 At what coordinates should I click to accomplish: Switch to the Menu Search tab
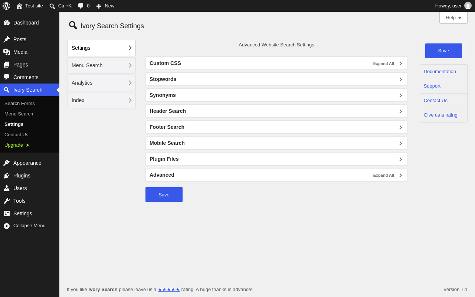coord(102,65)
